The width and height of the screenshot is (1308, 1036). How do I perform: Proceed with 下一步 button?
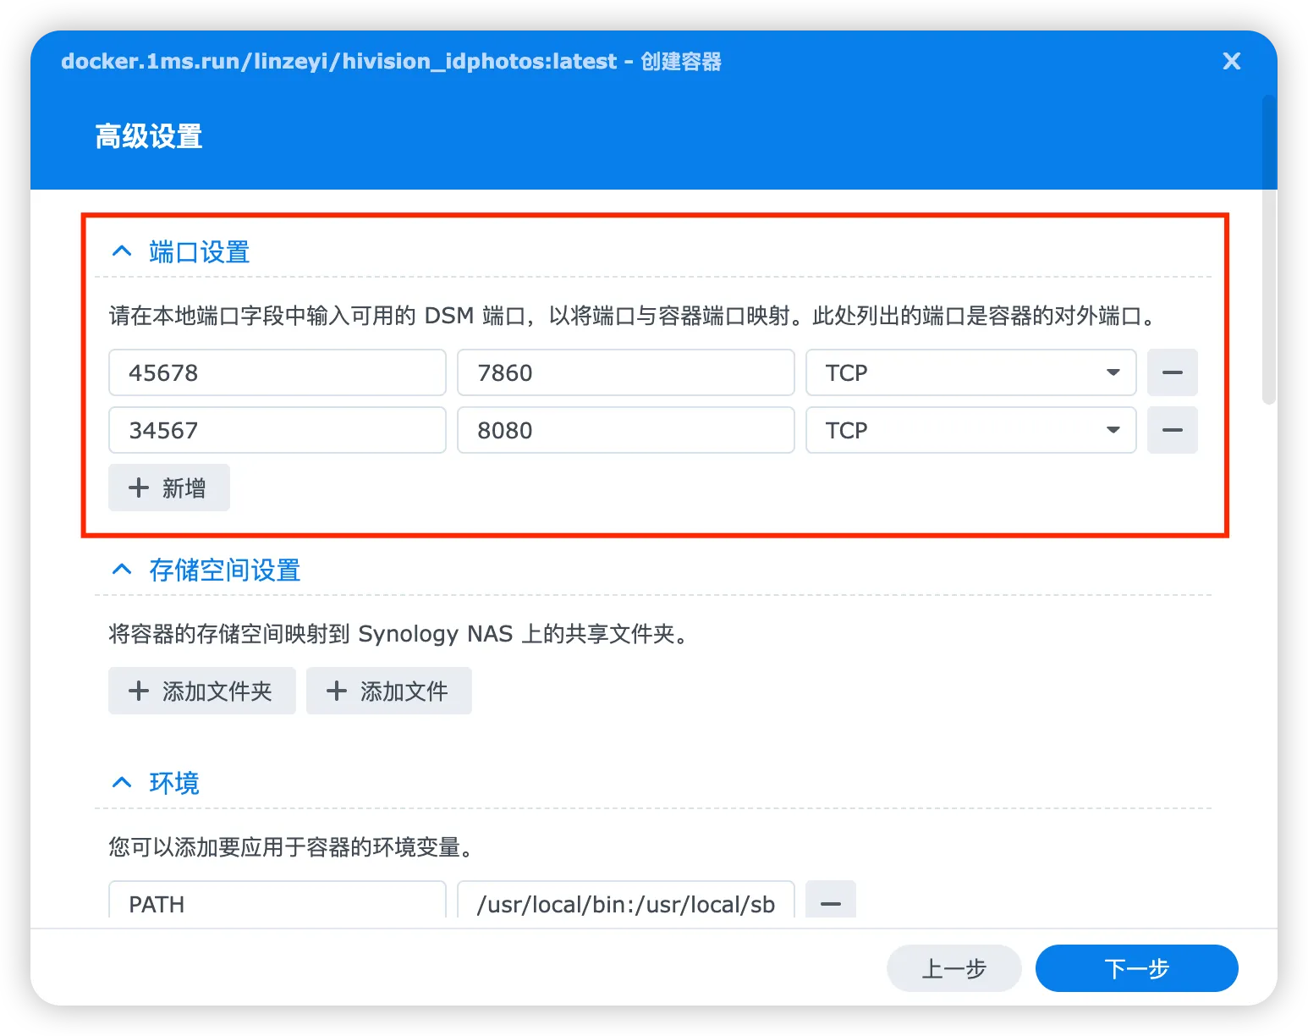coord(1137,968)
